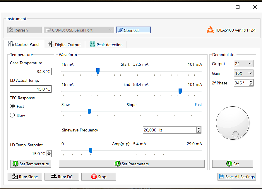The height and width of the screenshot is (189, 262).
Task: Click the 'Start:' 37.5 mA value text
Action: (141, 64)
